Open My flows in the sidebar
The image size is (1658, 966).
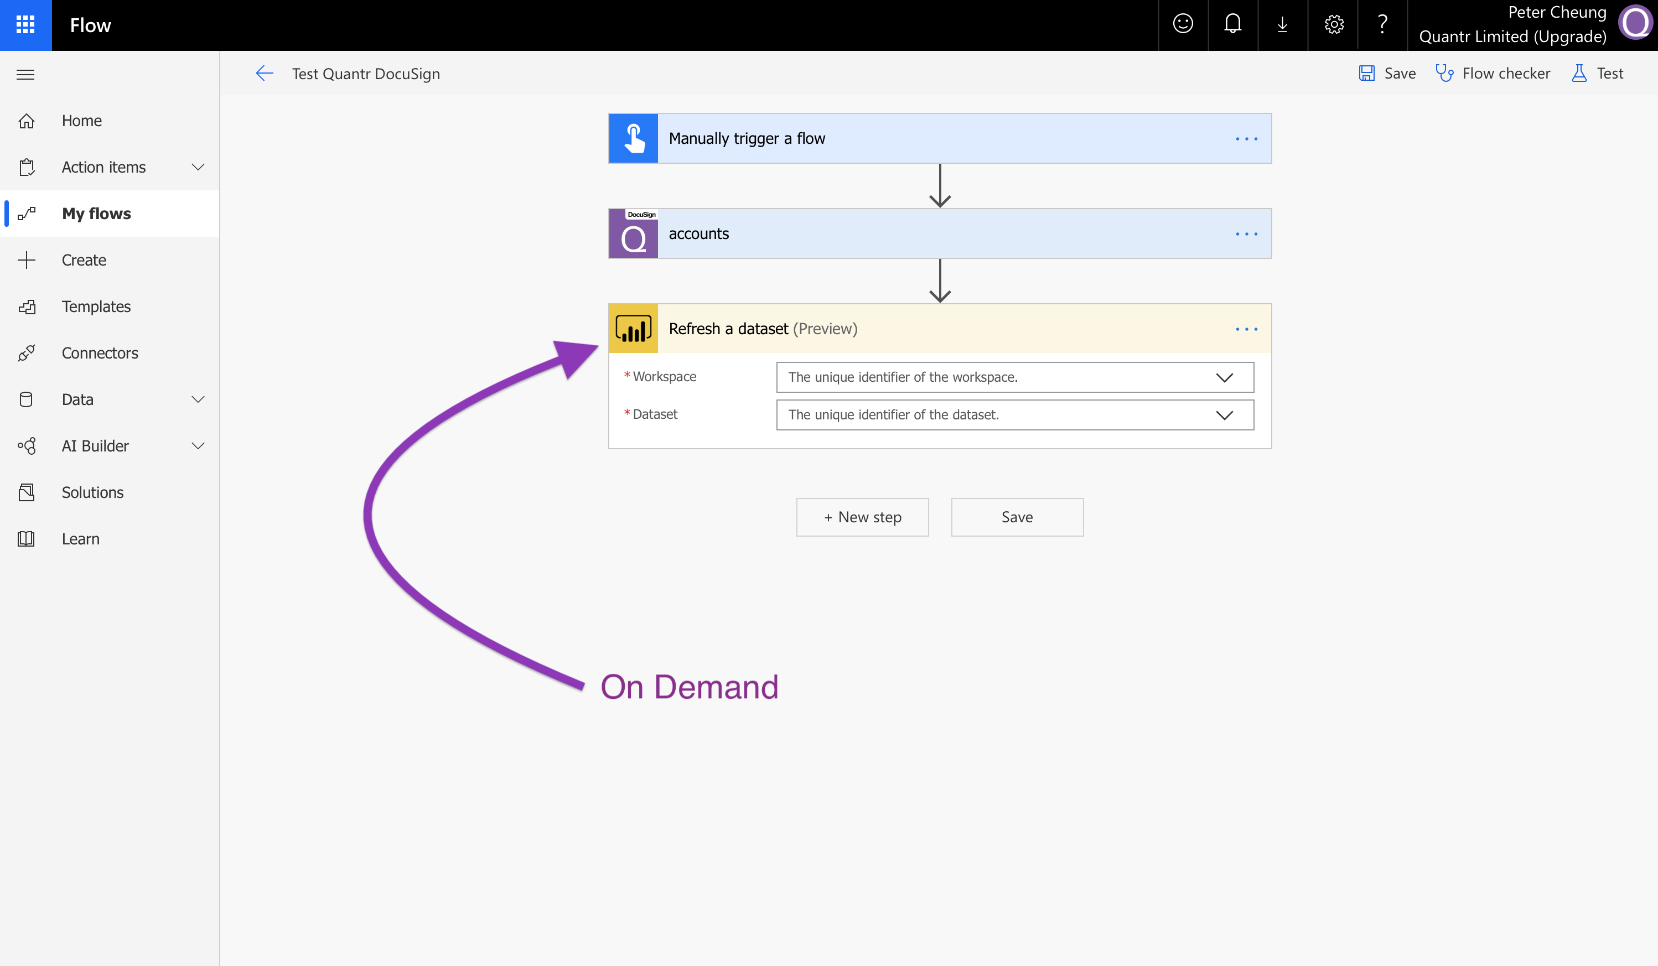110,214
